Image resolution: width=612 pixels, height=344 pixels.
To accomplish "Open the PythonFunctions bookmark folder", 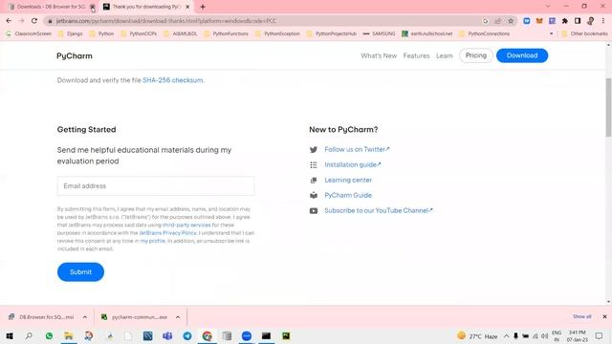I will click(226, 34).
